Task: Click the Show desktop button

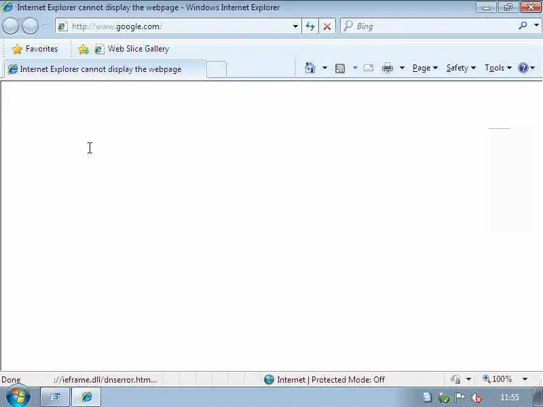Action: point(538,397)
